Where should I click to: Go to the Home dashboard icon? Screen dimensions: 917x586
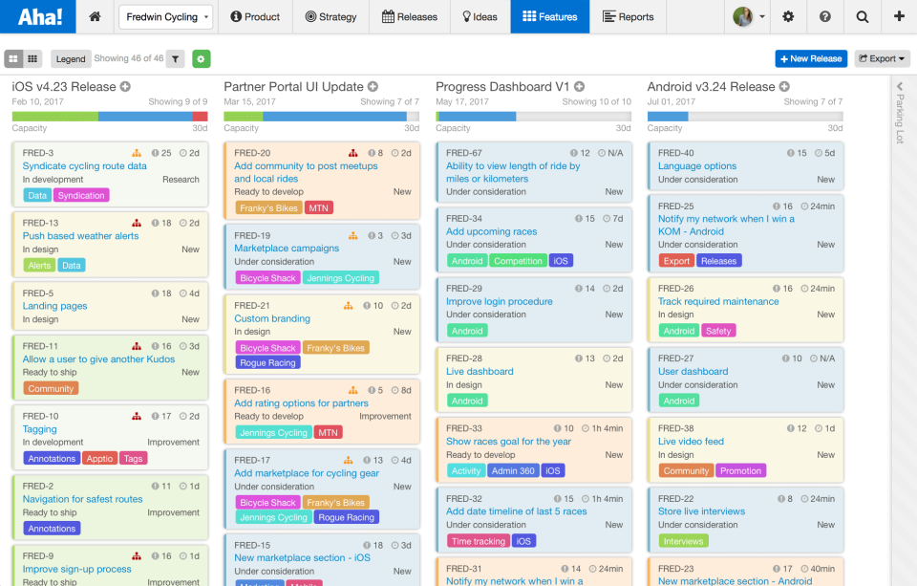click(95, 16)
